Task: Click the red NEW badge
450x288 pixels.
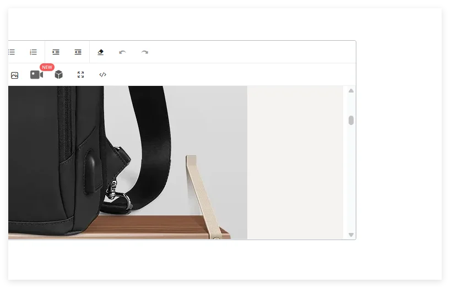Action: (47, 67)
